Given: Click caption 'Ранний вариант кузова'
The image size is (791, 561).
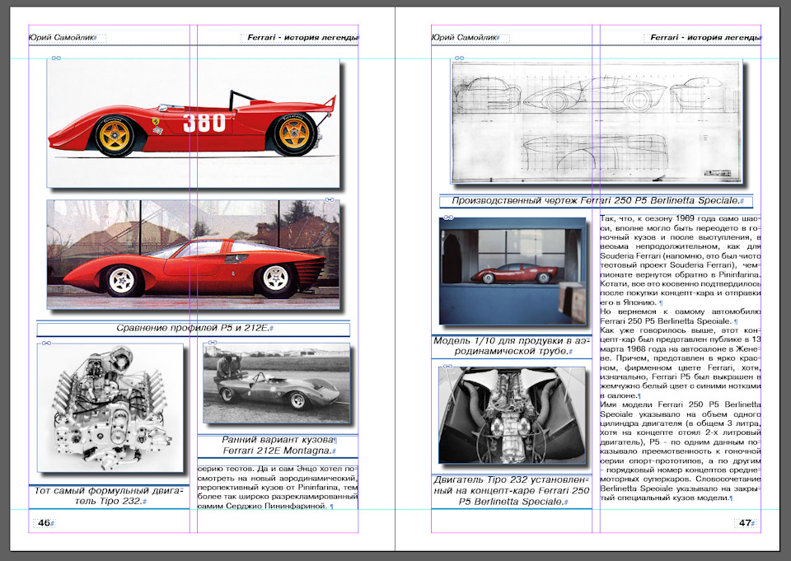Looking at the screenshot, I should 279,440.
